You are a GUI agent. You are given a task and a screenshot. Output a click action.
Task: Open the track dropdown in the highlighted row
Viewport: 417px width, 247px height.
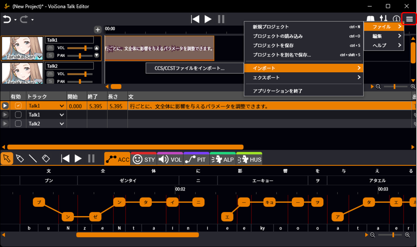click(x=62, y=106)
